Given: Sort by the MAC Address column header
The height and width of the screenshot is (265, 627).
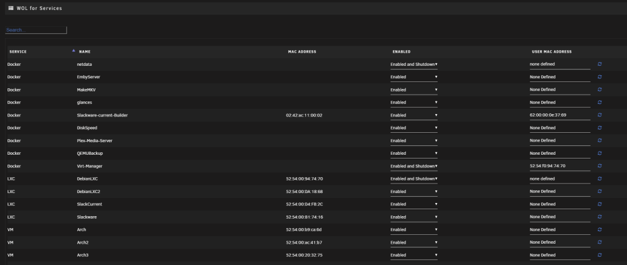Looking at the screenshot, I should point(302,51).
